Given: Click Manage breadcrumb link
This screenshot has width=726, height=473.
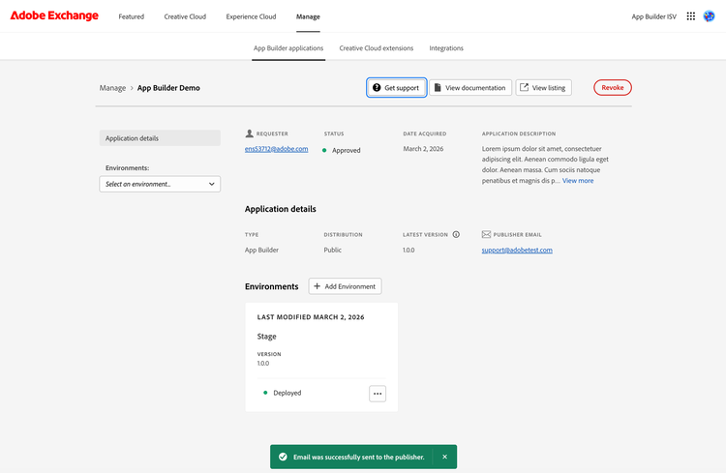Looking at the screenshot, I should pos(112,87).
